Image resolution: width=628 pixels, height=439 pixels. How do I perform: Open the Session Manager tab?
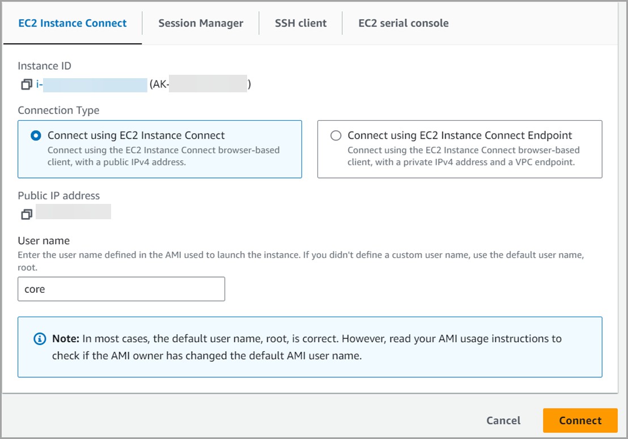201,23
